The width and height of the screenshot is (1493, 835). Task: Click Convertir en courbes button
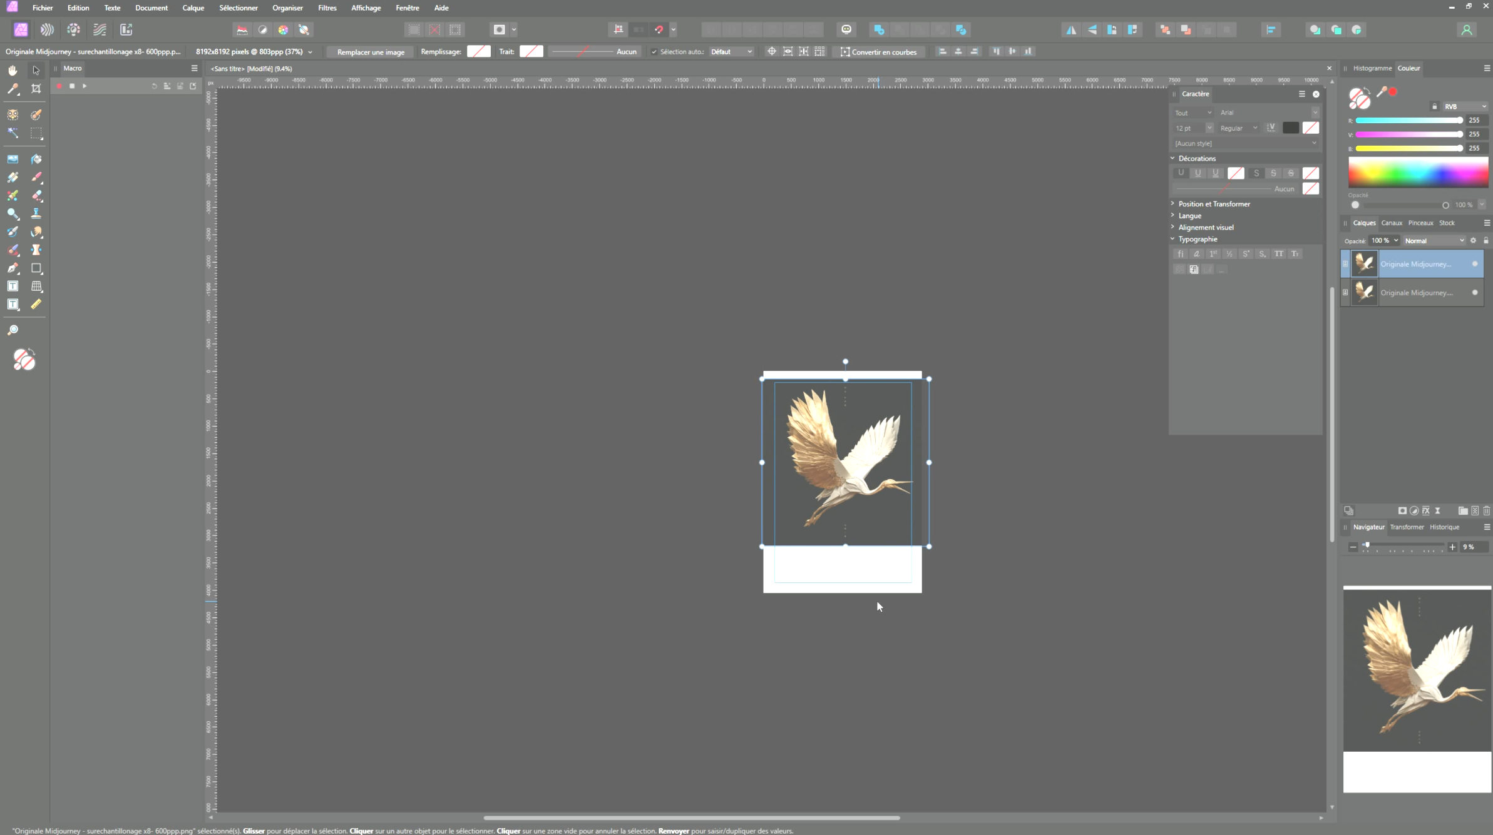coord(879,52)
